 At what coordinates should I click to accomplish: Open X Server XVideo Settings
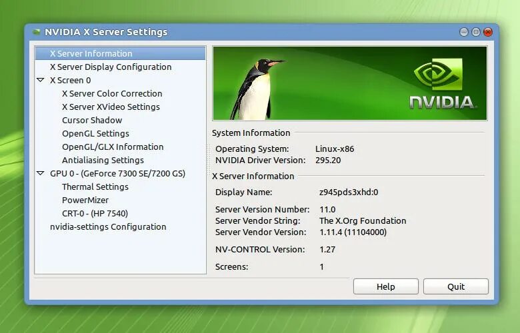[x=111, y=107]
